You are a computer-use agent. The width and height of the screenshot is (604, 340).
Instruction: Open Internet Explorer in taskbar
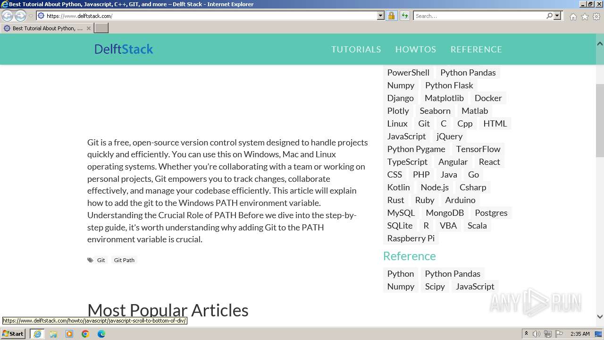coord(37,334)
